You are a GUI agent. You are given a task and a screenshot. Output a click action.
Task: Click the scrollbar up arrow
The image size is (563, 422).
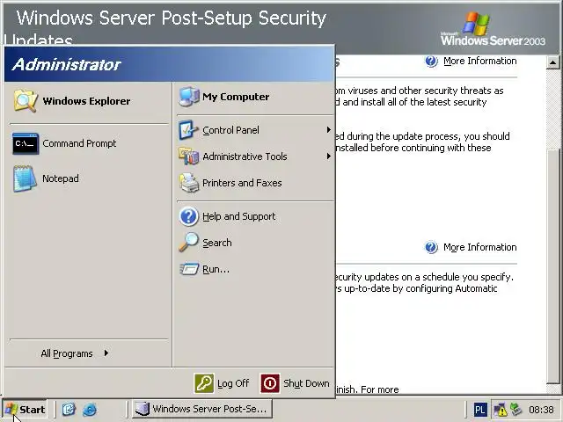point(553,62)
